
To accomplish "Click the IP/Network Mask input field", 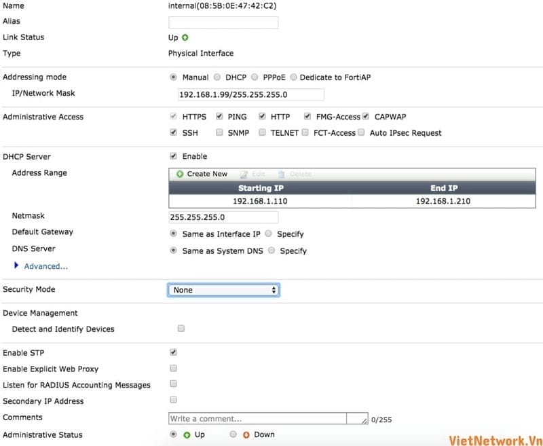I will [x=246, y=94].
